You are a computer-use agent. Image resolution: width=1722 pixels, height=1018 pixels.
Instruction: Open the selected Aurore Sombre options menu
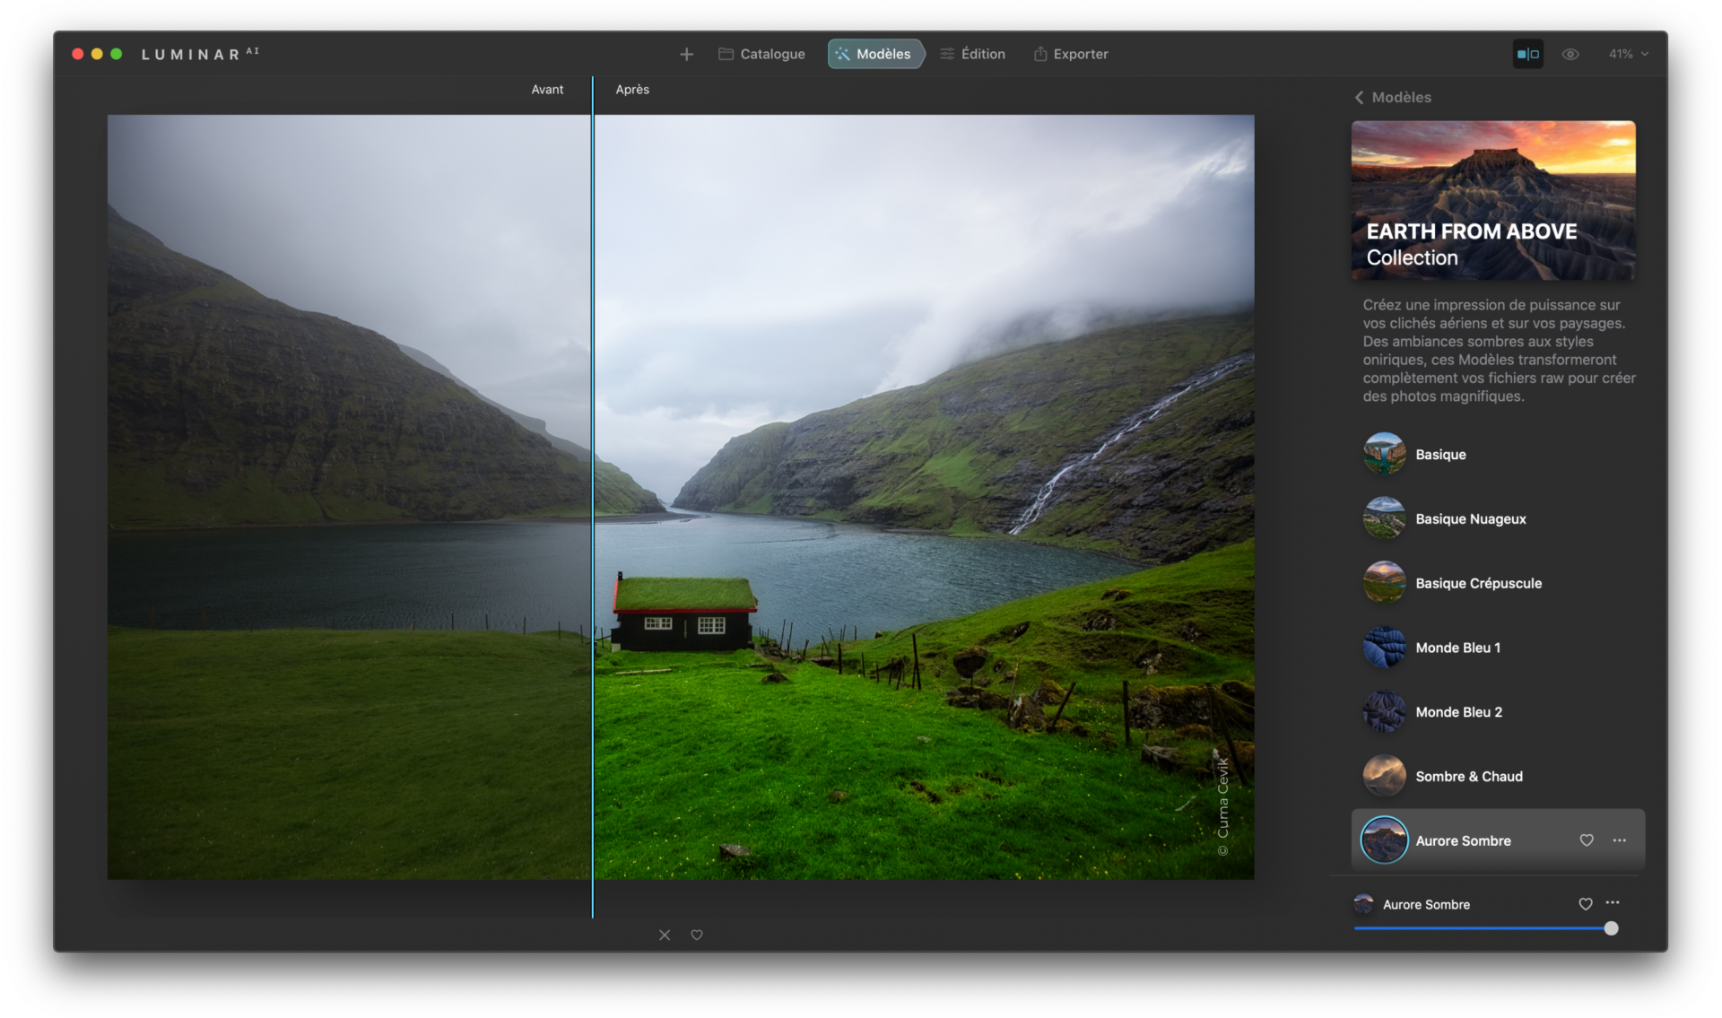(1619, 840)
